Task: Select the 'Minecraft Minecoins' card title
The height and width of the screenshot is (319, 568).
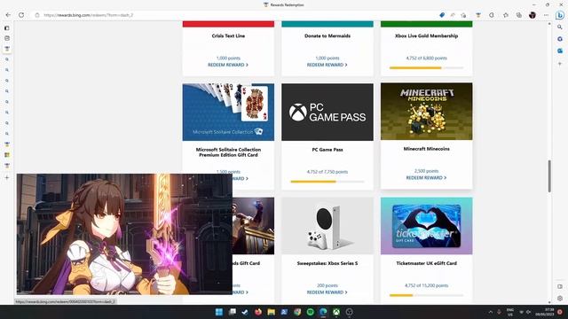Action: tap(426, 149)
